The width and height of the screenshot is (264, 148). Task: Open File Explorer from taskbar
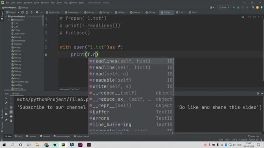click(x=38, y=145)
